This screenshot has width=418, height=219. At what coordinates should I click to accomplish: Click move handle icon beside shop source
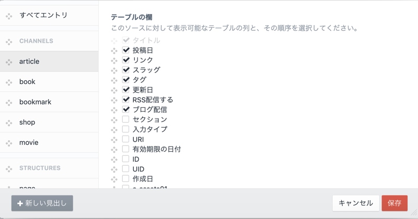tap(9, 123)
